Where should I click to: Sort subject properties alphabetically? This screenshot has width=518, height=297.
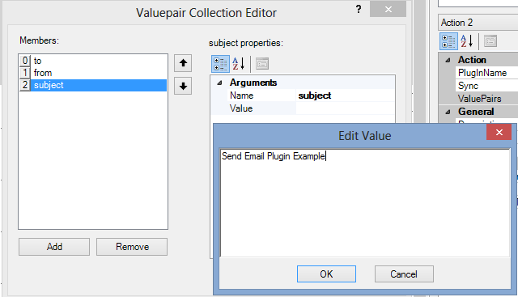[x=239, y=63]
